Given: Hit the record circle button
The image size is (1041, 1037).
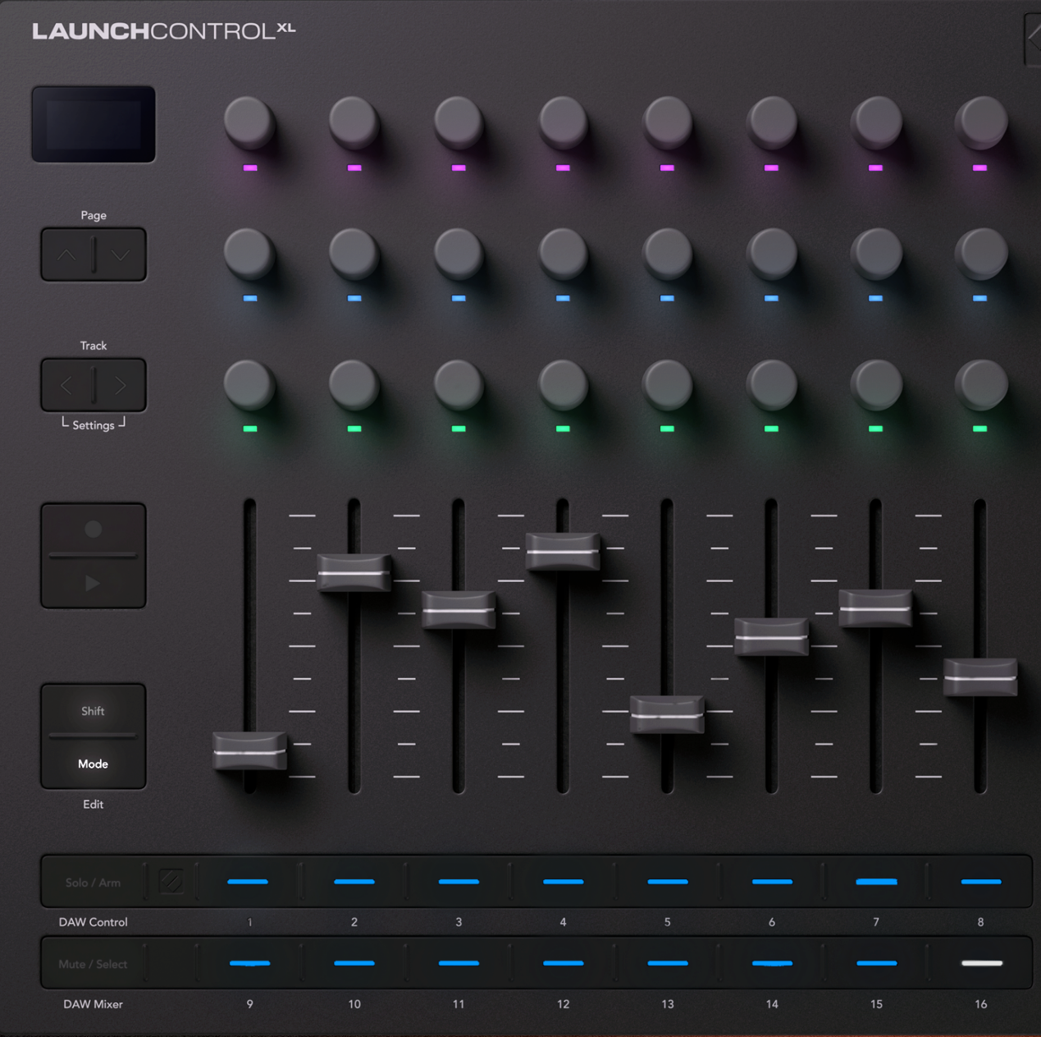Looking at the screenshot, I should pyautogui.click(x=94, y=530).
